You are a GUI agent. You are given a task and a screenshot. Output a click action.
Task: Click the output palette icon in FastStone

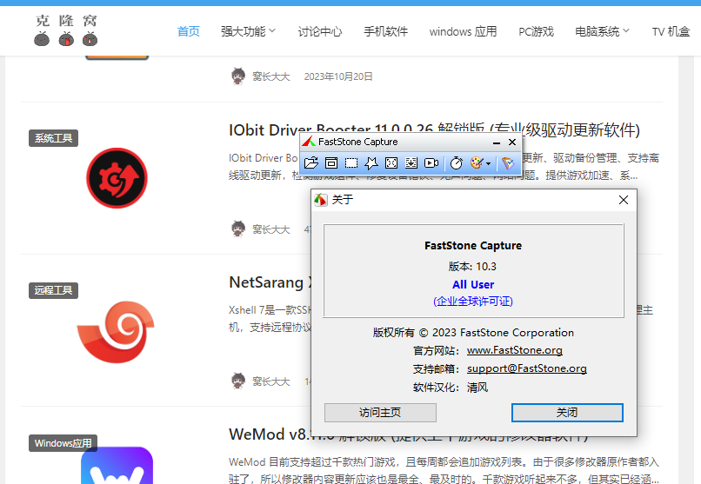coord(477,163)
